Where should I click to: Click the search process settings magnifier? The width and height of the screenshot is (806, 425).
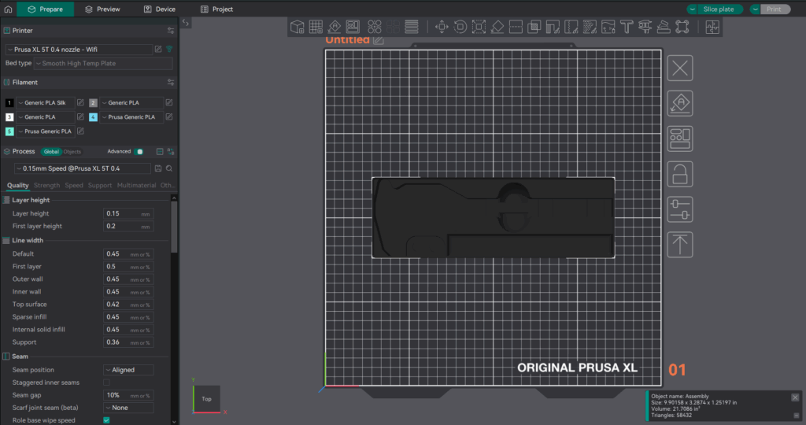[x=169, y=168]
